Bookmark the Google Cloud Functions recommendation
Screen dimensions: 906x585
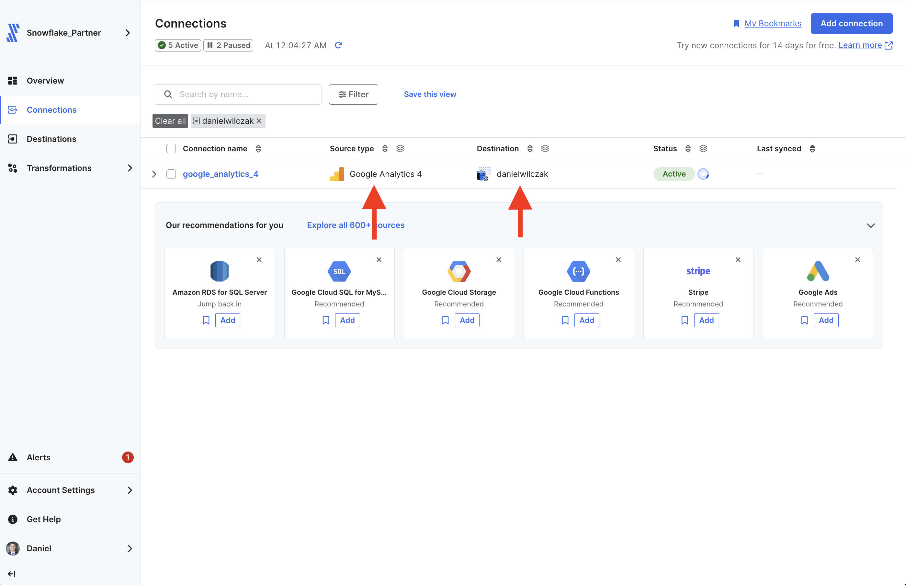pos(565,320)
